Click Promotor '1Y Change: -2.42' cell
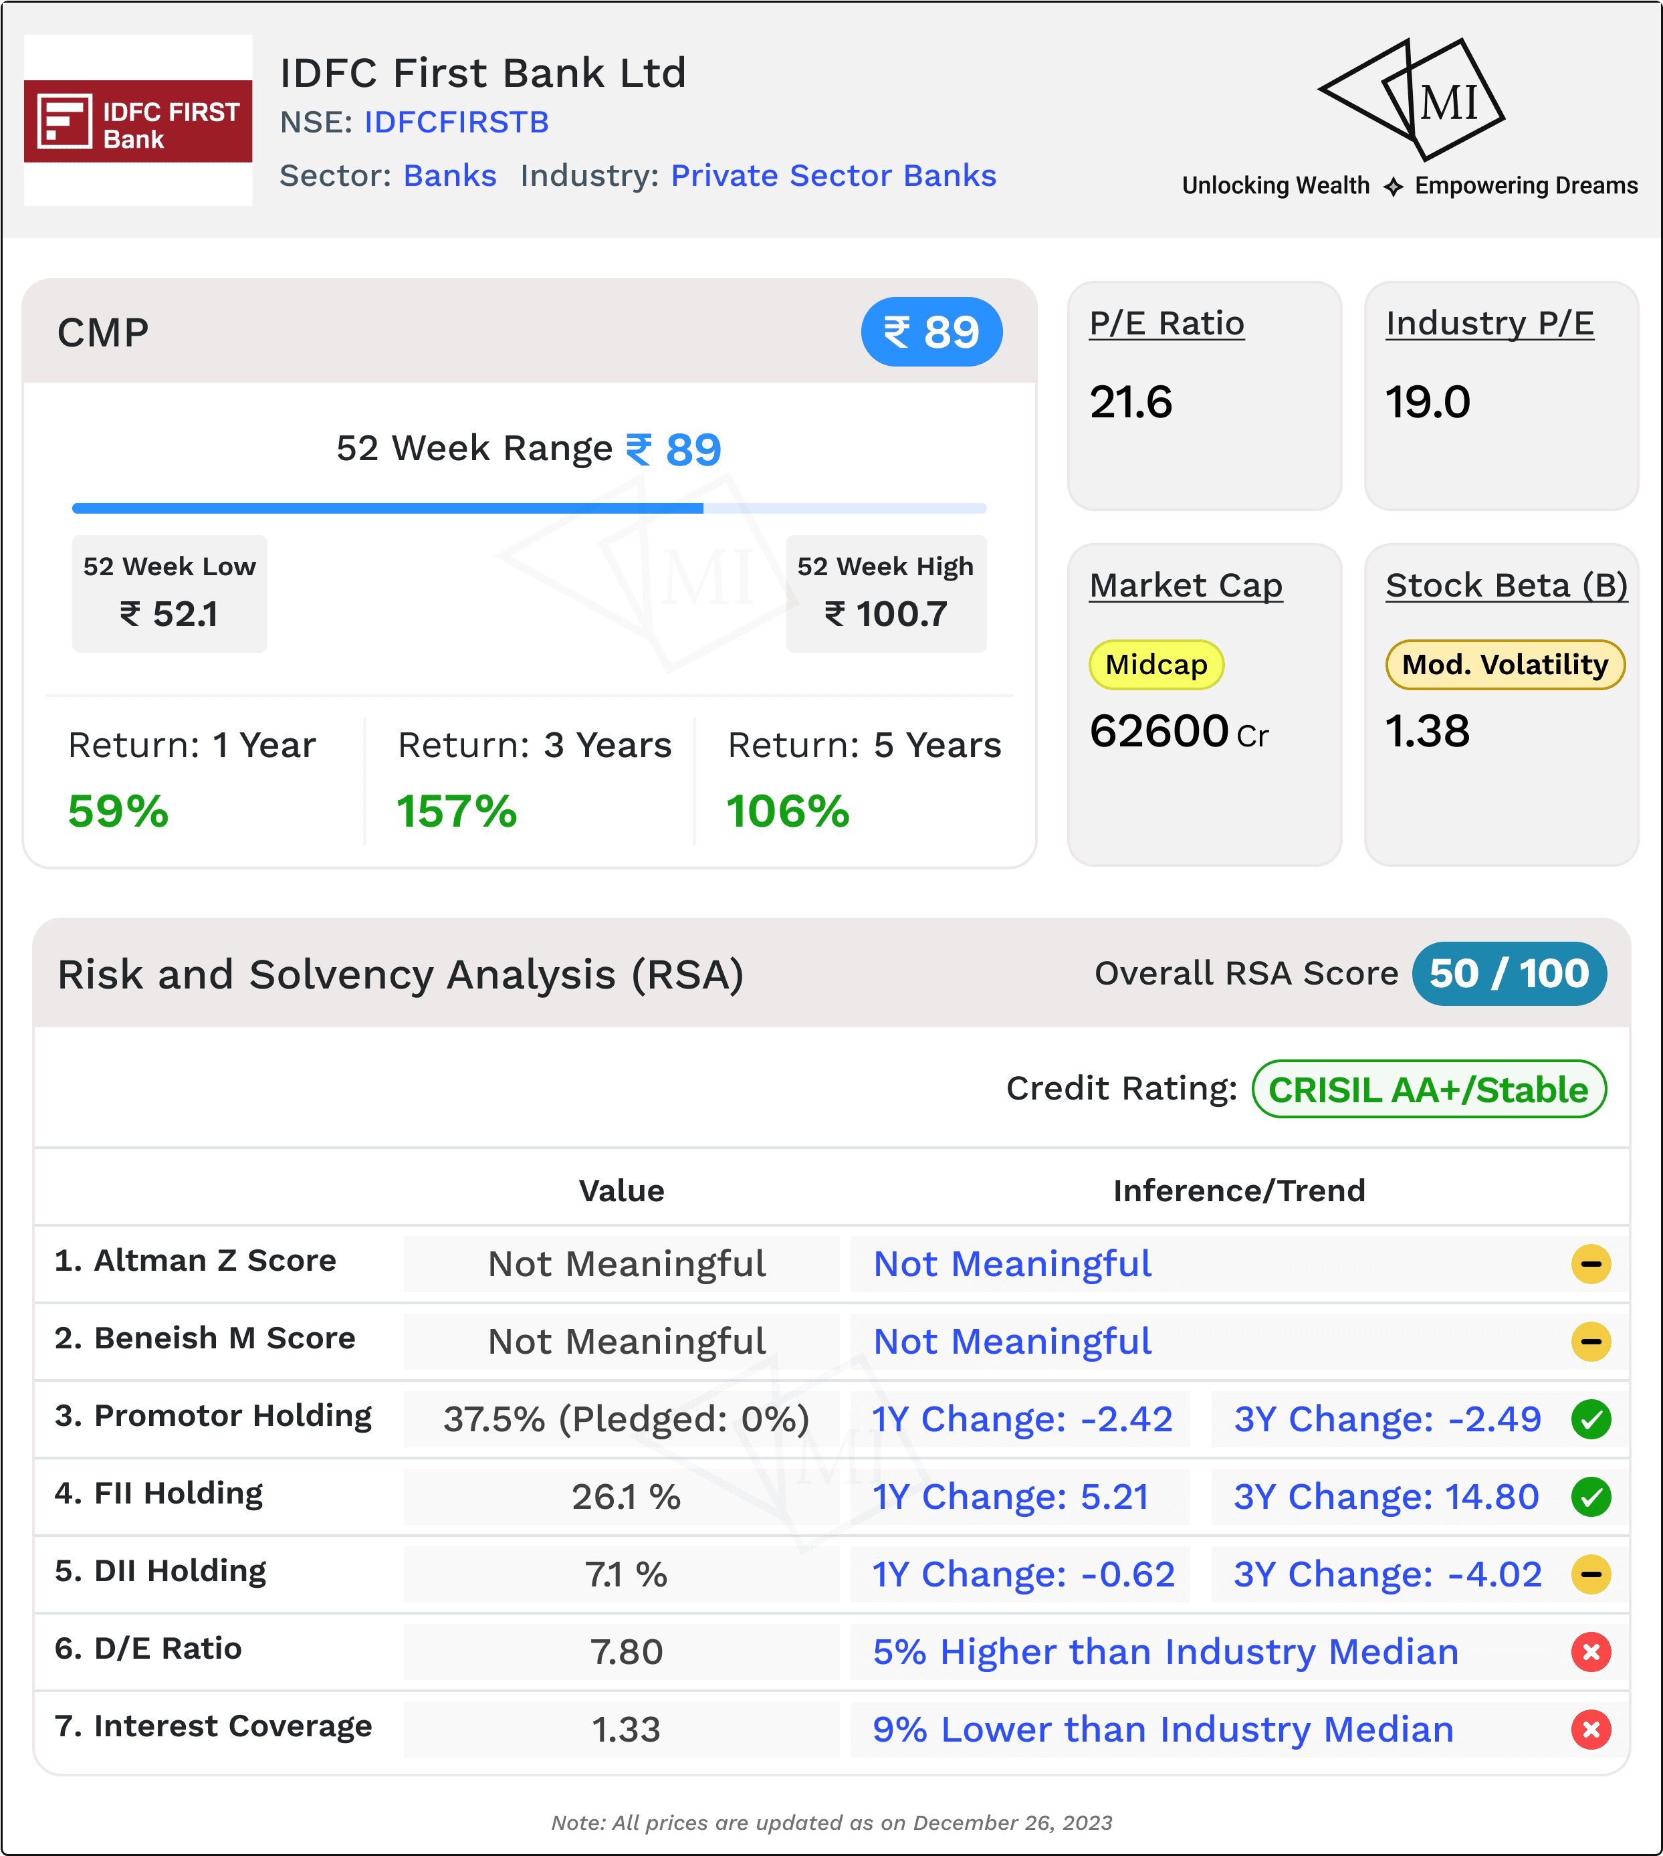 1020,1419
